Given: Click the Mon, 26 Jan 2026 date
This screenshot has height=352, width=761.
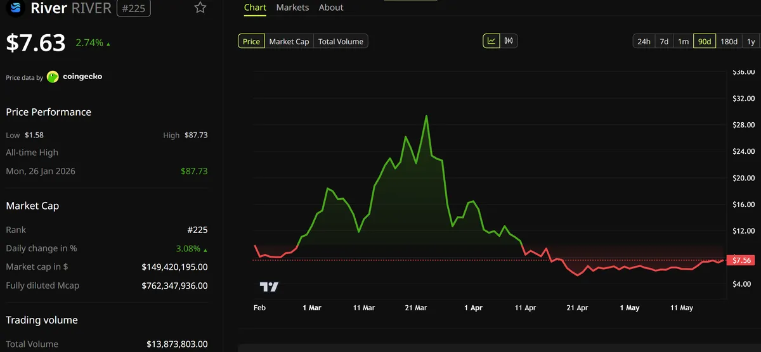Looking at the screenshot, I should [41, 171].
